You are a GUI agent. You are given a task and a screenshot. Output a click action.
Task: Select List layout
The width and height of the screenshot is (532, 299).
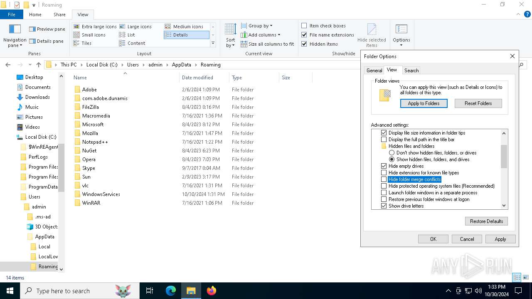(x=127, y=35)
